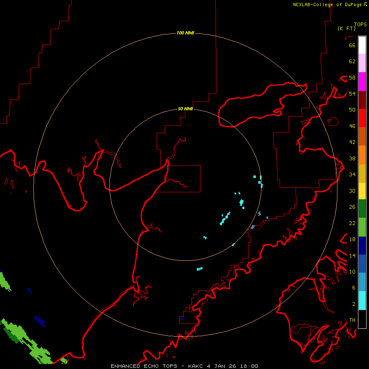Screen dimensions: 369x369
Task: Select the cyan legend swatch
Action: [x=362, y=301]
